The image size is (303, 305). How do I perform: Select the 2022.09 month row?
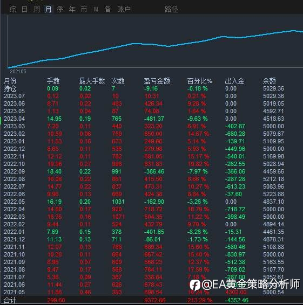[144, 171]
